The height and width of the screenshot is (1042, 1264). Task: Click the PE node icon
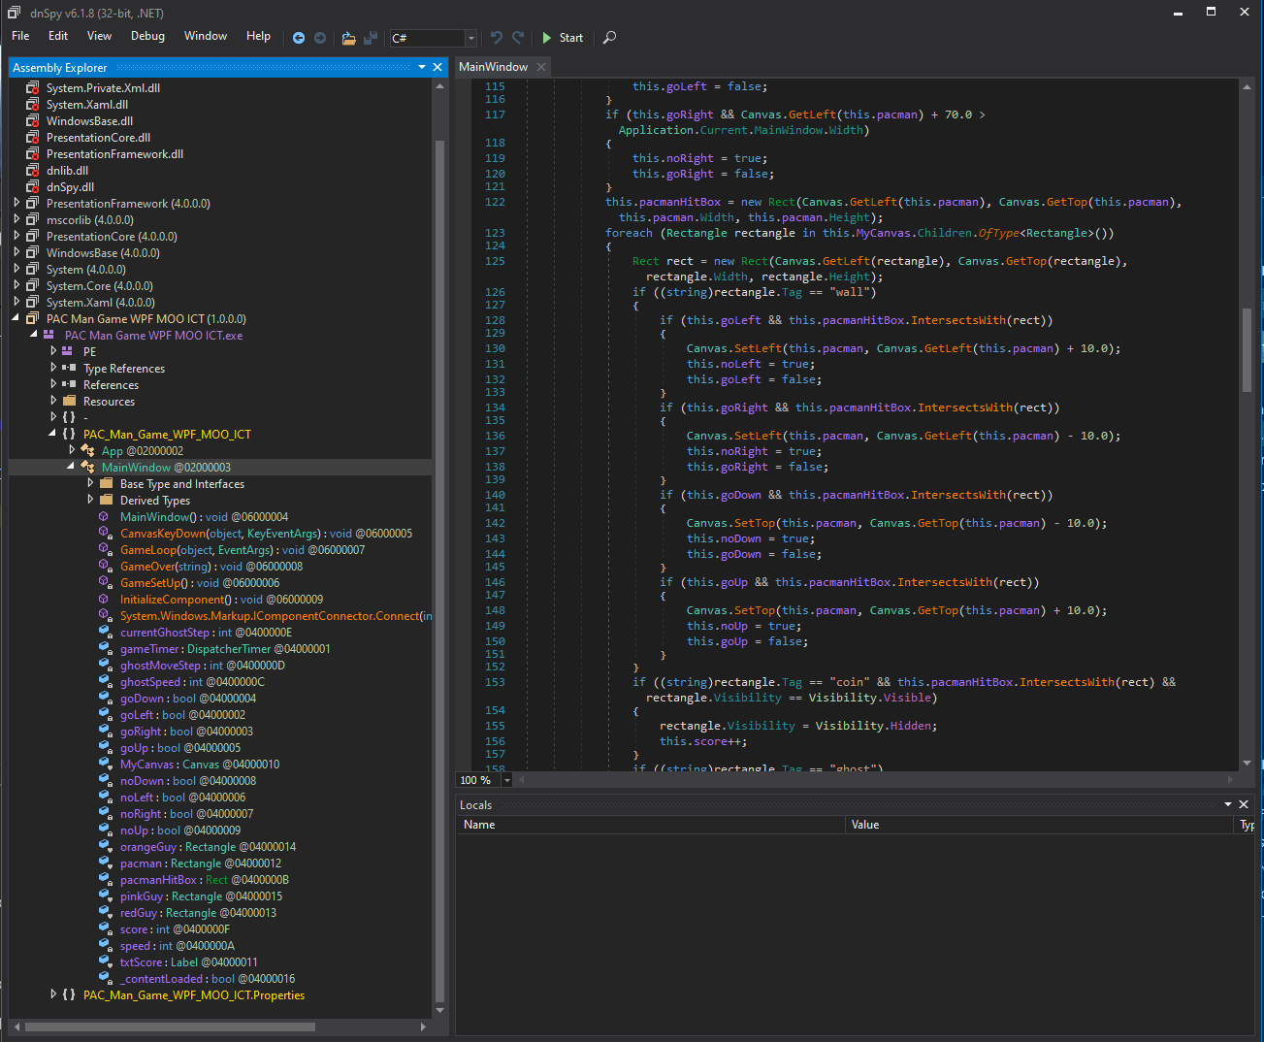(68, 351)
